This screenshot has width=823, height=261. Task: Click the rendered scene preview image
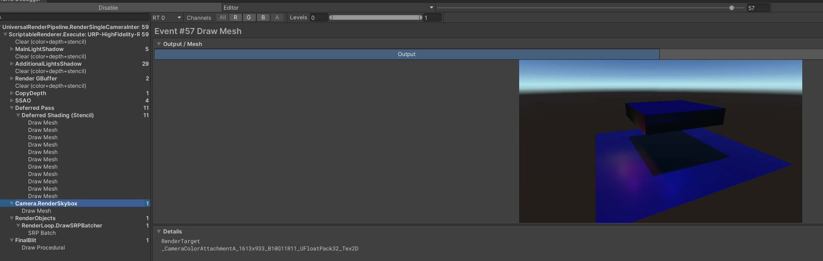pyautogui.click(x=660, y=142)
